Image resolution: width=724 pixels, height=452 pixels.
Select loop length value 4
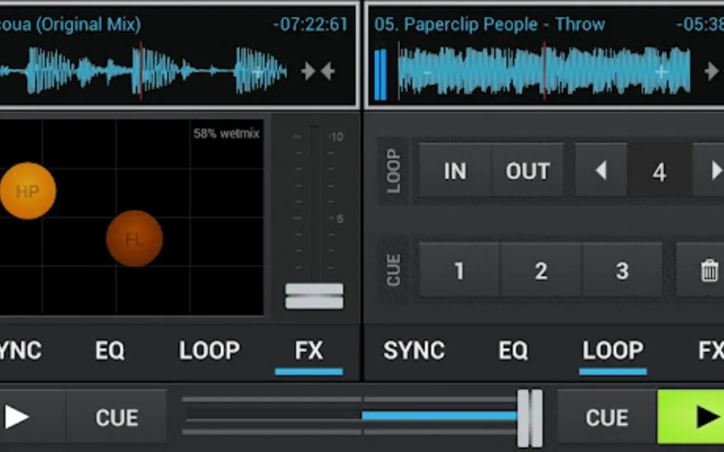pyautogui.click(x=660, y=172)
